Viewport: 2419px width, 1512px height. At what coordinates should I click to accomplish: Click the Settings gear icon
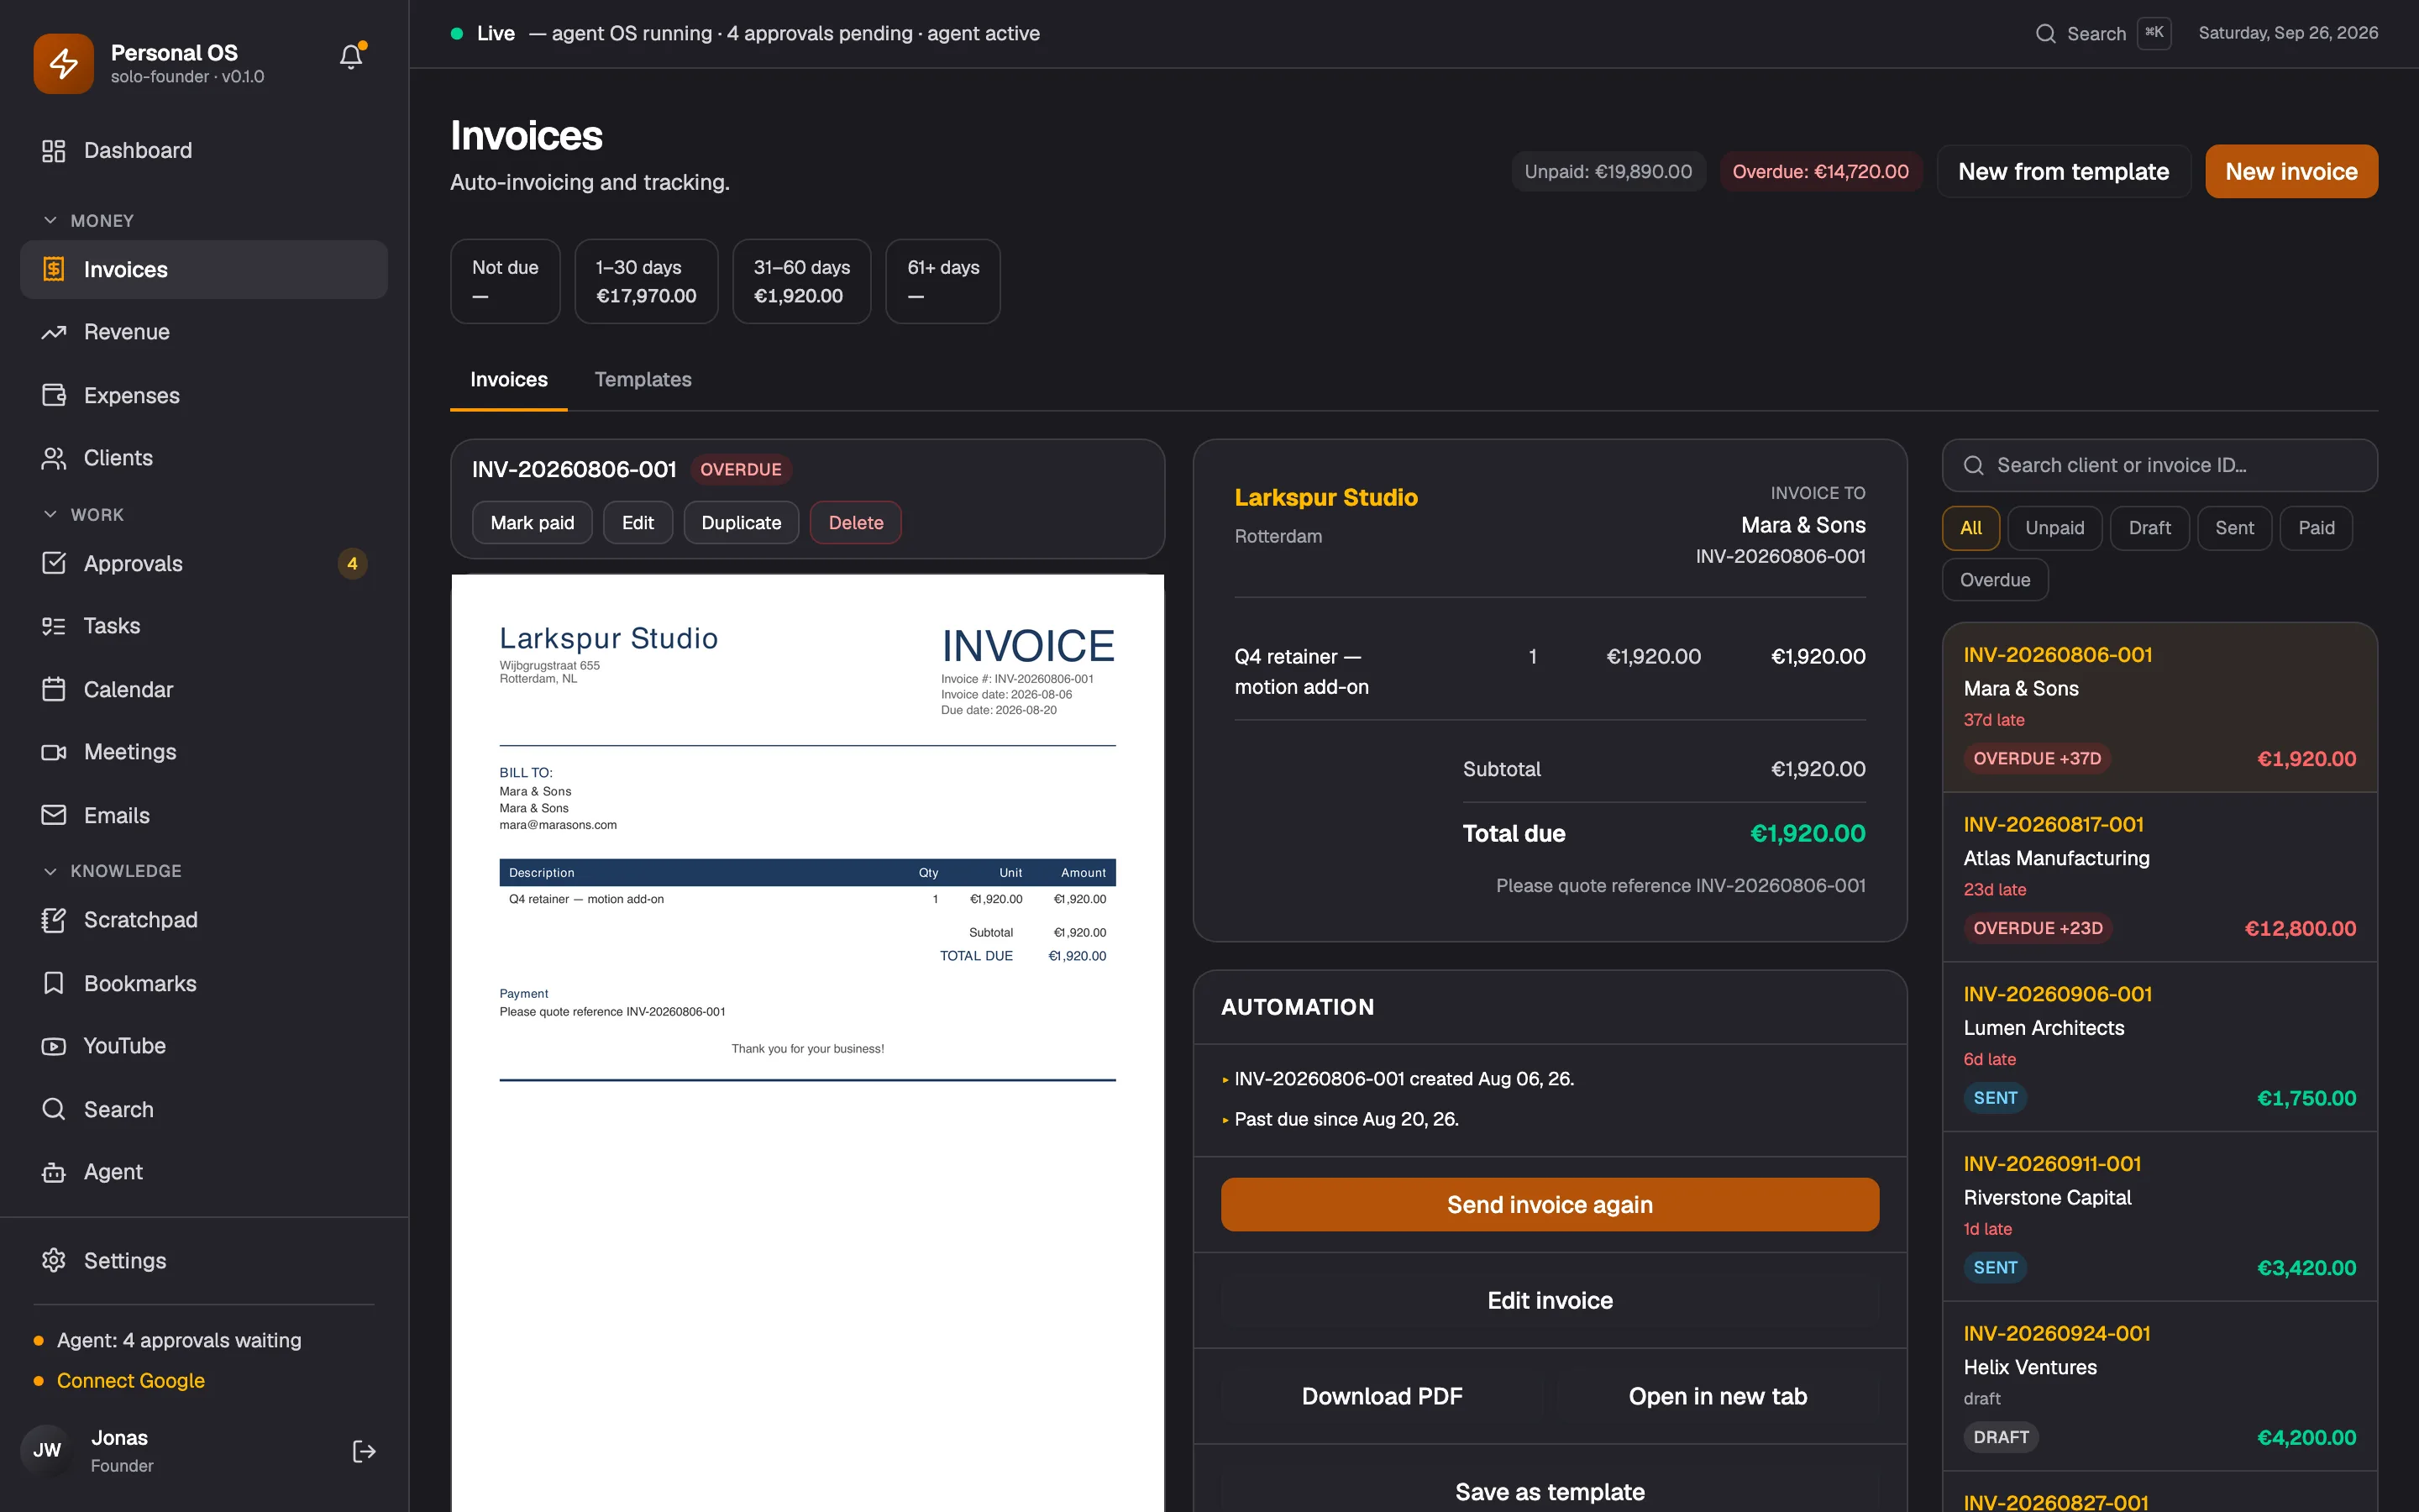point(54,1260)
